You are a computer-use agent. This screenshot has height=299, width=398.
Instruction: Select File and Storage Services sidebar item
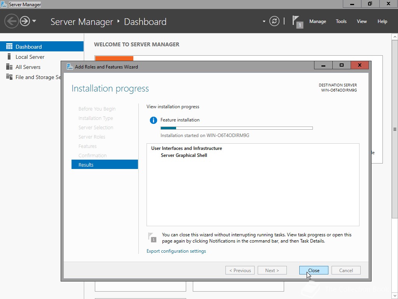(30, 77)
